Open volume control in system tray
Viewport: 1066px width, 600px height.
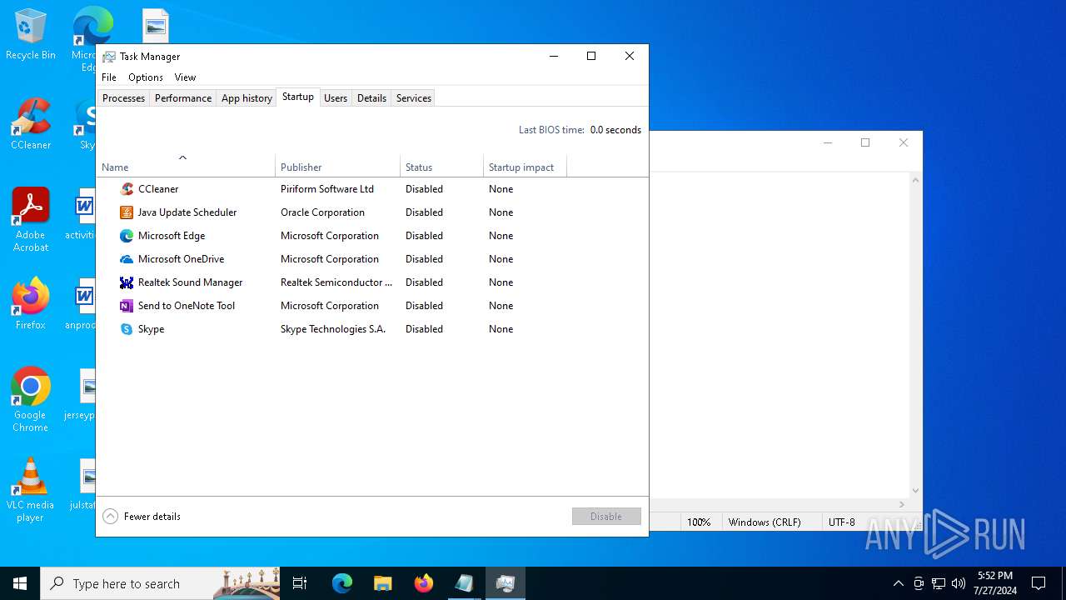coord(958,583)
